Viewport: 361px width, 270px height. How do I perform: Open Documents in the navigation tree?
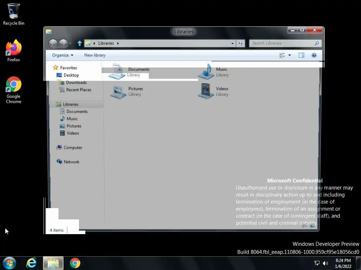point(74,111)
